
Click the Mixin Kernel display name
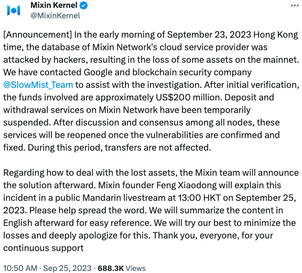click(x=54, y=5)
